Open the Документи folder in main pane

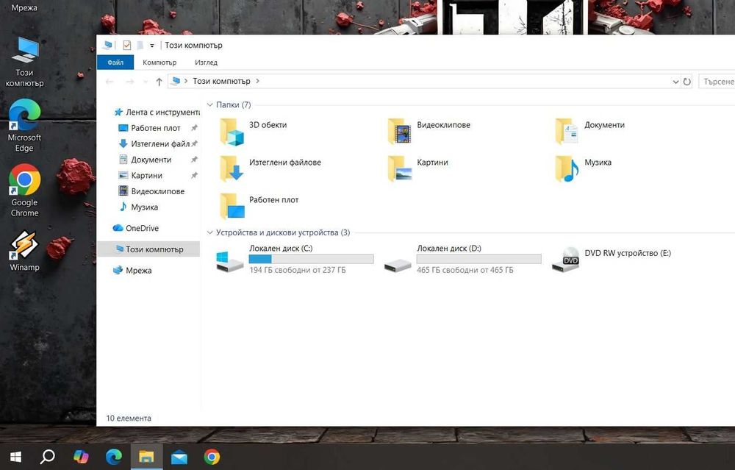pos(589,132)
